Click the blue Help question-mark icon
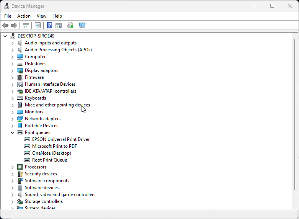Image resolution: width=299 pixels, height=219 pixels. pyautogui.click(x=49, y=26)
